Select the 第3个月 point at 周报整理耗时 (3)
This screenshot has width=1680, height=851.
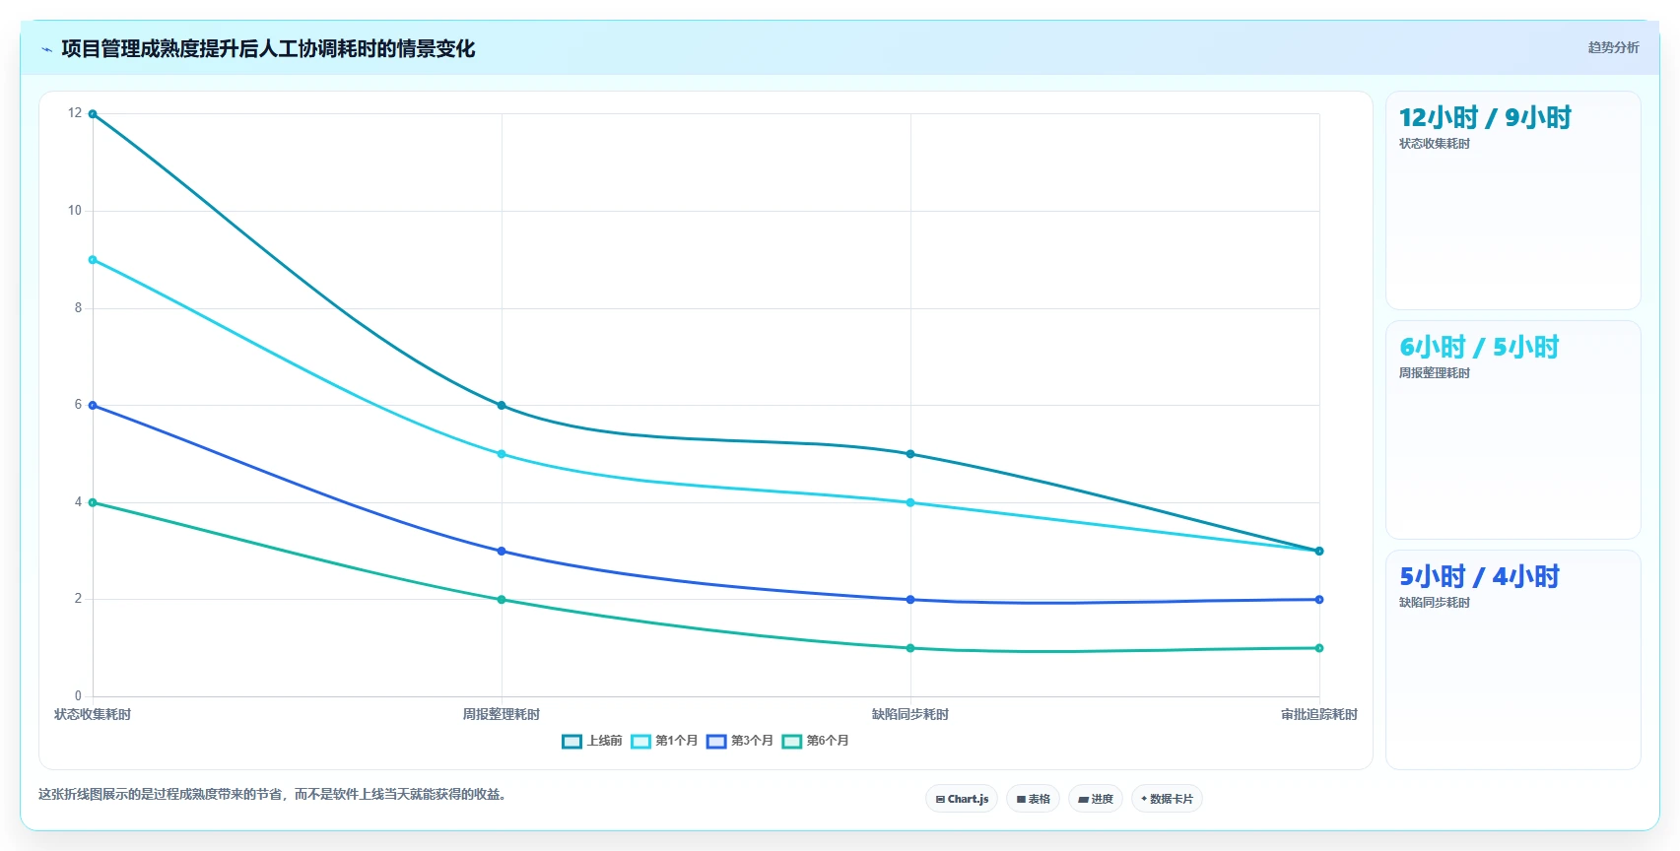tap(502, 552)
